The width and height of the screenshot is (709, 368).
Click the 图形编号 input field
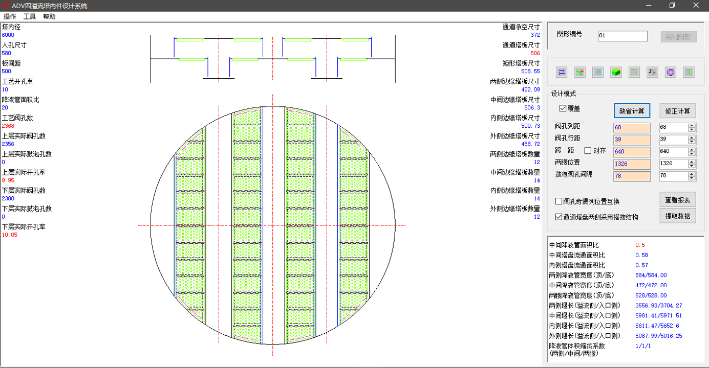tap(622, 36)
